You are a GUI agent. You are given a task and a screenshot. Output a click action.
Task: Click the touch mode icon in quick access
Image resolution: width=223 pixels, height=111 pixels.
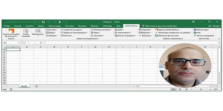pos(60,22)
